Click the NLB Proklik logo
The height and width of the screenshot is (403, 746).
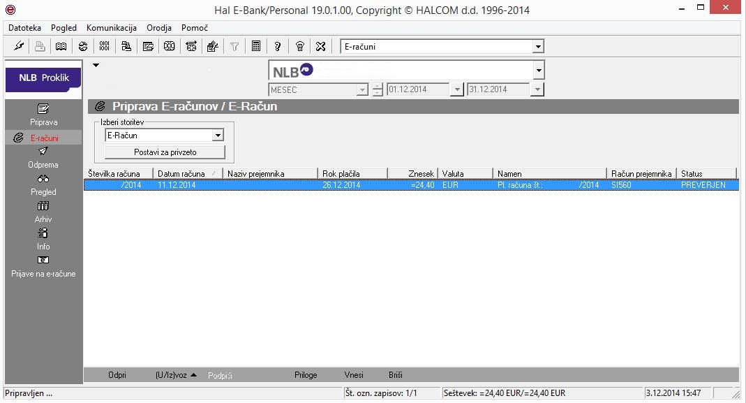tap(43, 79)
